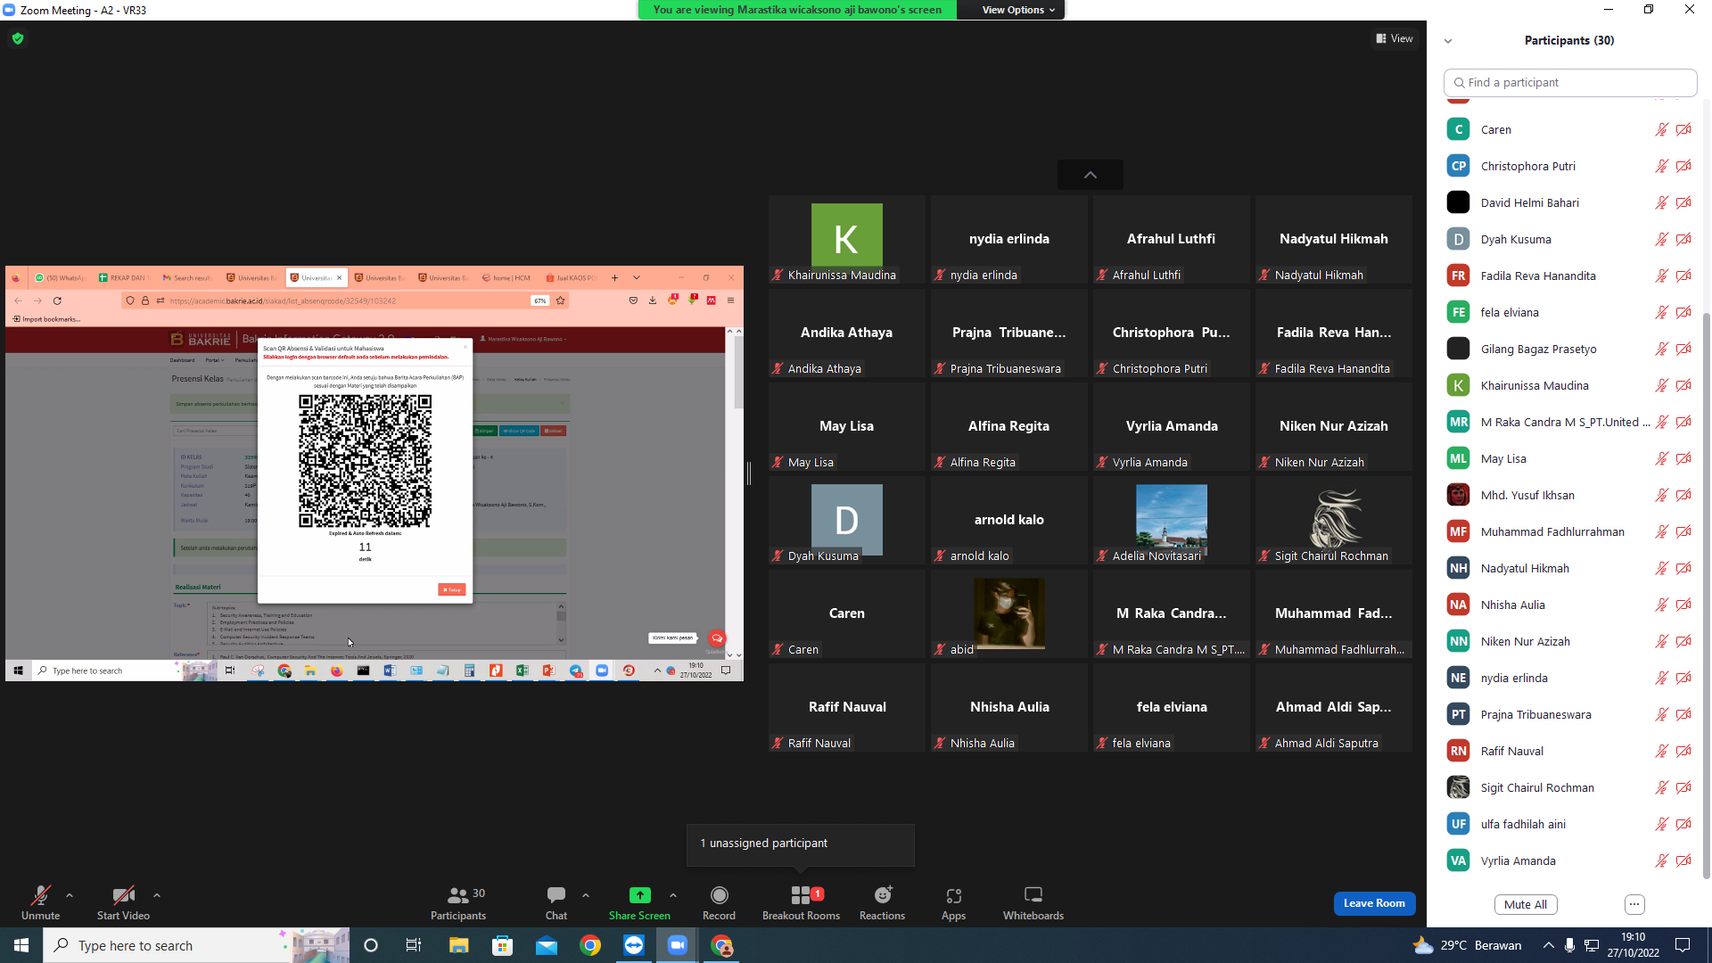Screen dimensions: 1712x963
Task: Select Niken Nur Azizah in the participants list
Action: pos(1569,641)
